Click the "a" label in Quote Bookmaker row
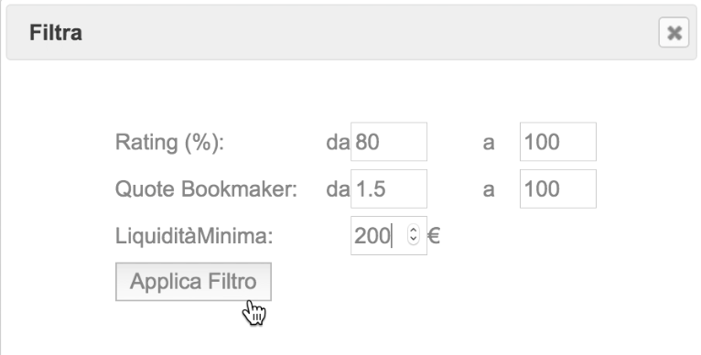 point(489,190)
